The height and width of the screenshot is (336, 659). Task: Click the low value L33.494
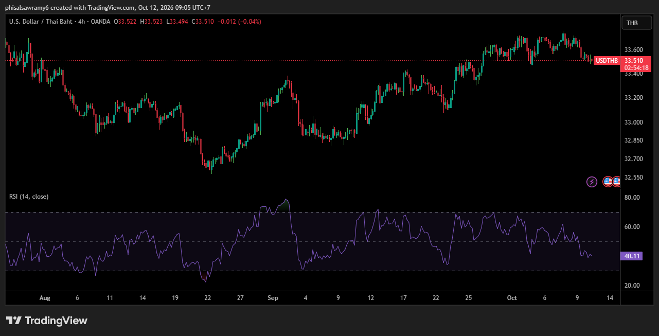177,22
